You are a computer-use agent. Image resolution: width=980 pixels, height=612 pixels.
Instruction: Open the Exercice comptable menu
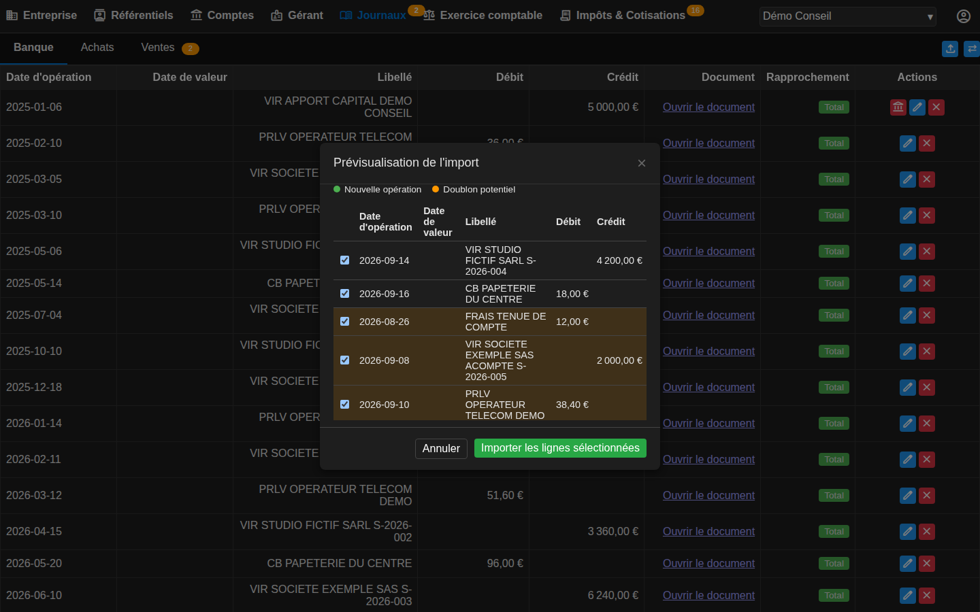pyautogui.click(x=483, y=16)
